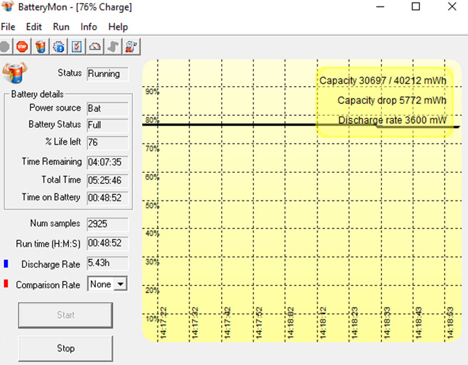This screenshot has height=365, width=468.
Task: Click the gear information toolbar icon
Action: click(58, 46)
